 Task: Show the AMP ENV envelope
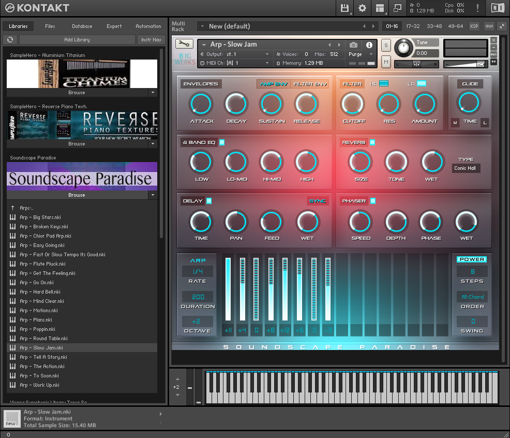coord(274,84)
